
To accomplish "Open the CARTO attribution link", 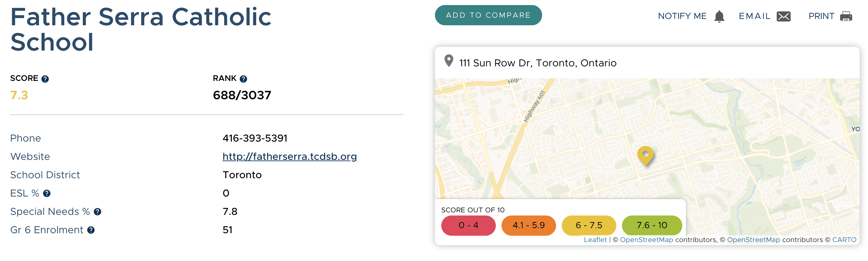I will (844, 240).
